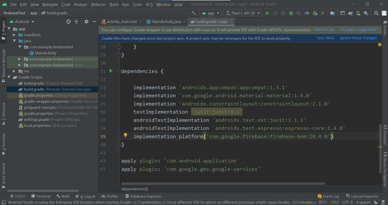Open the Android project view dropdown

click(22, 22)
